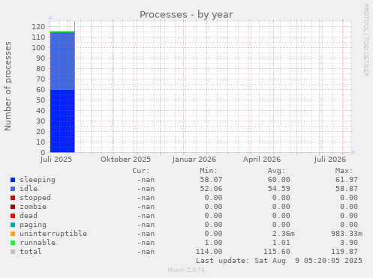Click the stopped legend color swatch

[13, 198]
